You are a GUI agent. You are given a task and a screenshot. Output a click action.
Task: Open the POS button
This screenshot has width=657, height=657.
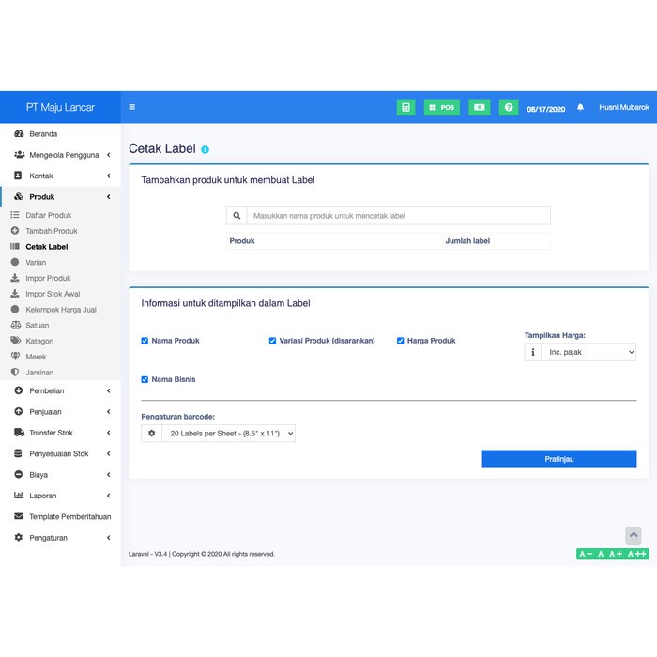tap(442, 108)
